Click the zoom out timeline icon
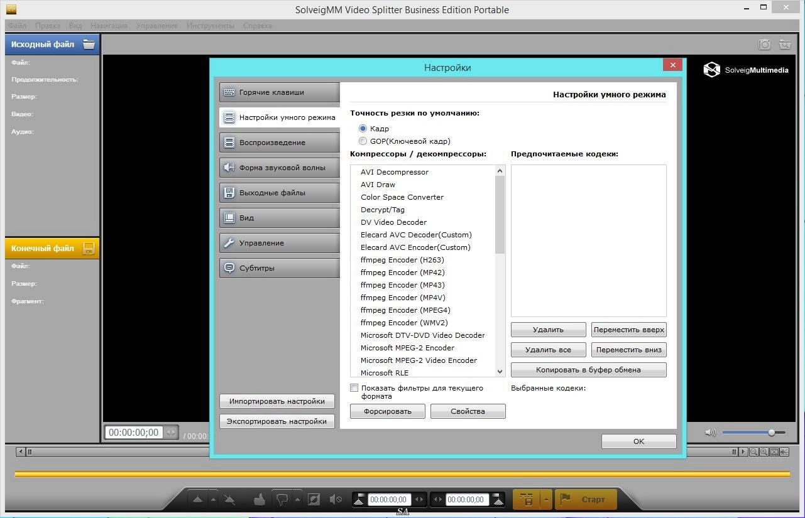This screenshot has width=805, height=518. [754, 452]
